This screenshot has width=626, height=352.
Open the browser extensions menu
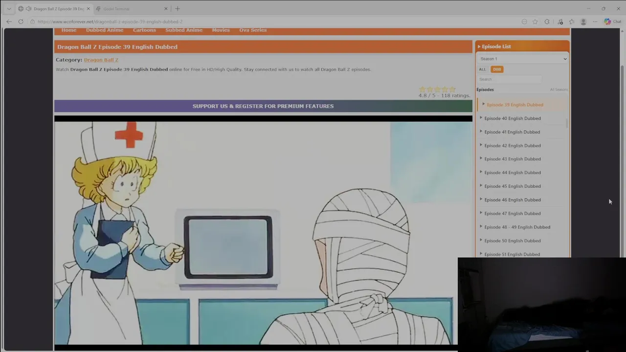(x=547, y=22)
